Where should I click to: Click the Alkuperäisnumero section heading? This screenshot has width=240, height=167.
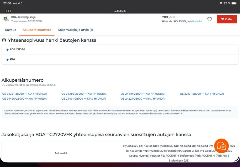click(x=22, y=80)
